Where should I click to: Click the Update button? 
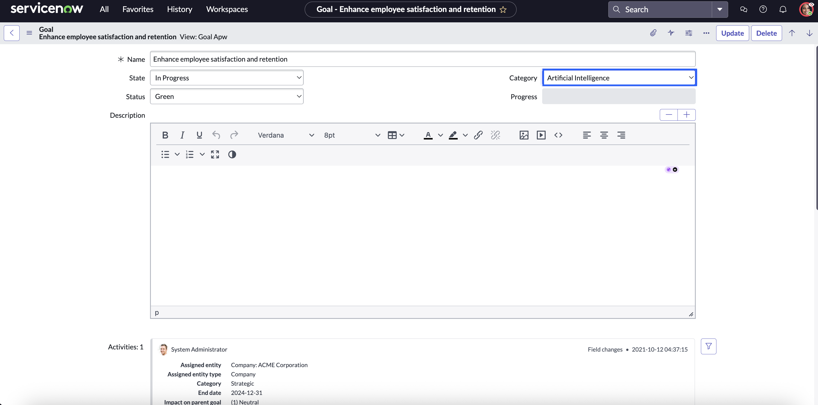point(732,33)
